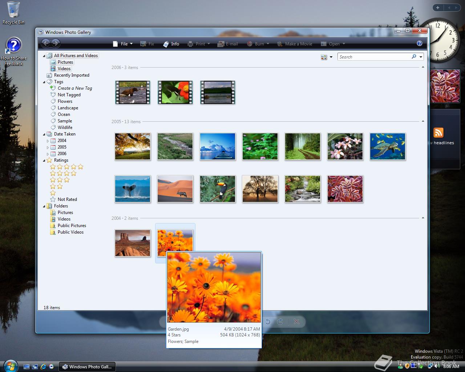Click the Back navigation arrow button
This screenshot has width=465, height=372.
point(45,43)
